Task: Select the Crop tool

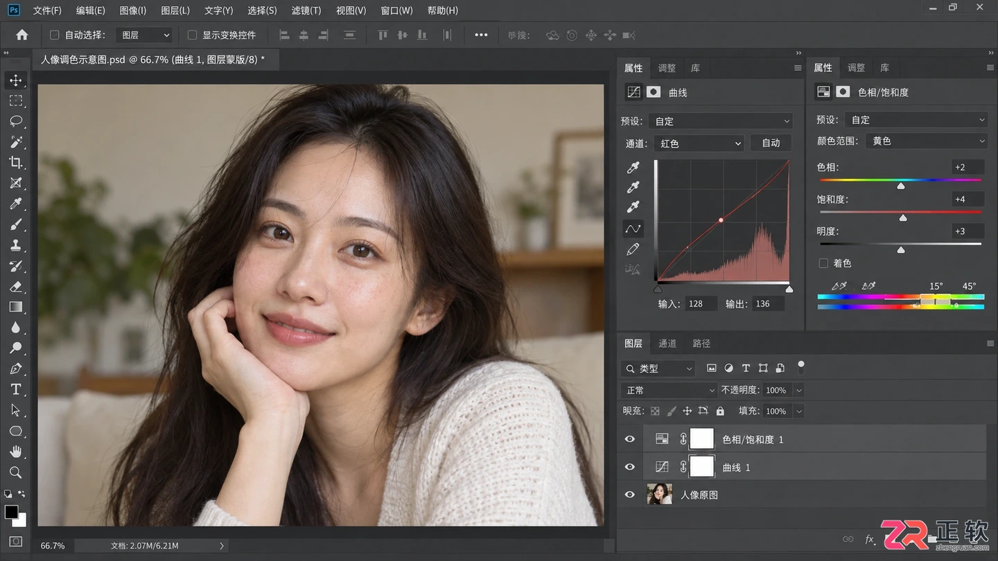Action: 15,163
